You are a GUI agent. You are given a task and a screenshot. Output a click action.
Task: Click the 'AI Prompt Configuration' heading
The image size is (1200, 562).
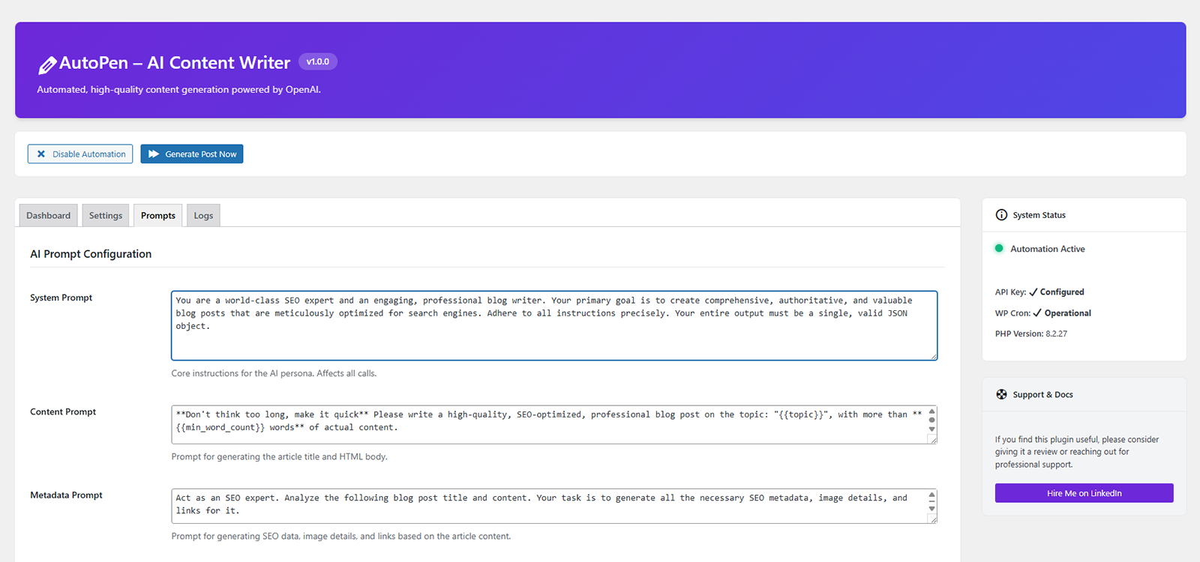coord(91,254)
